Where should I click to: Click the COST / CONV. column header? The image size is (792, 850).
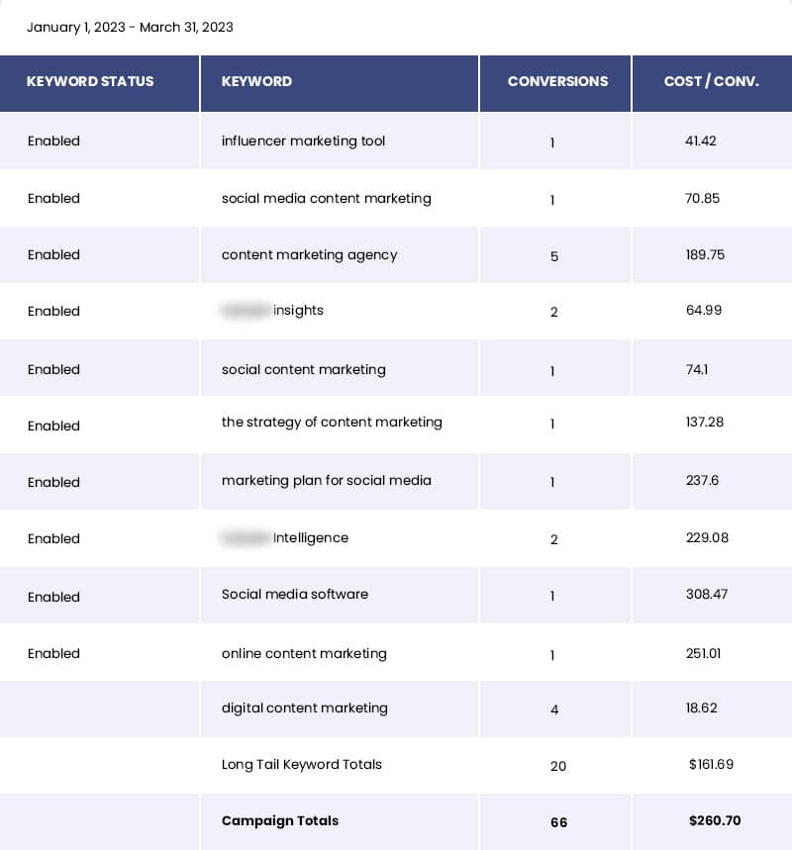(x=711, y=81)
